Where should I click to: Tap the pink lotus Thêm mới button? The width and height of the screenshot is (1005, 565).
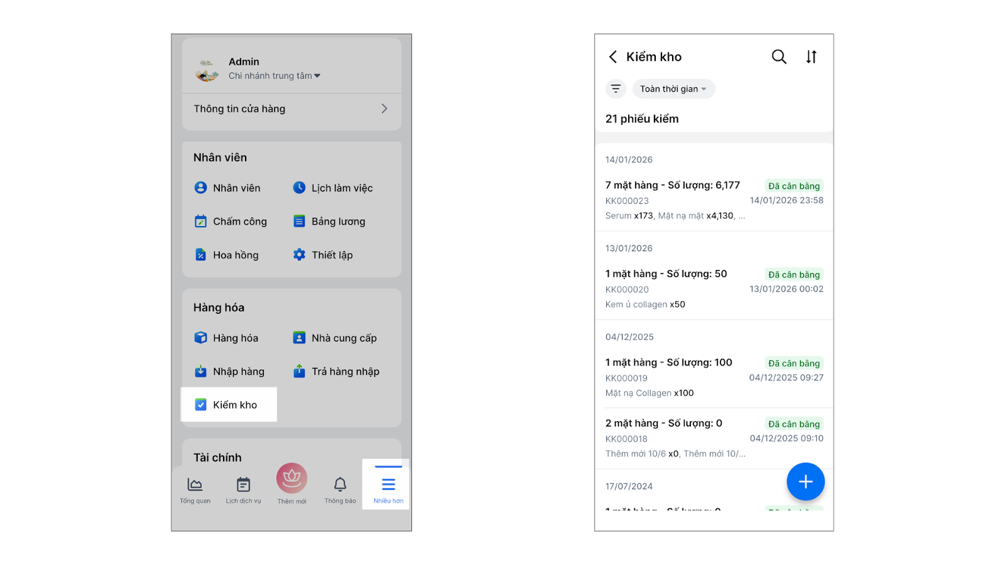click(291, 479)
